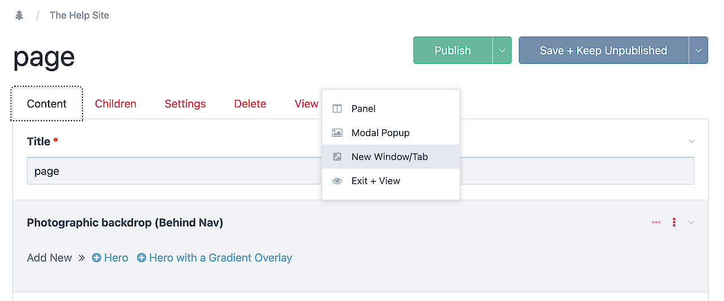
Task: Click Save + Keep Unpublished button
Action: (x=603, y=50)
